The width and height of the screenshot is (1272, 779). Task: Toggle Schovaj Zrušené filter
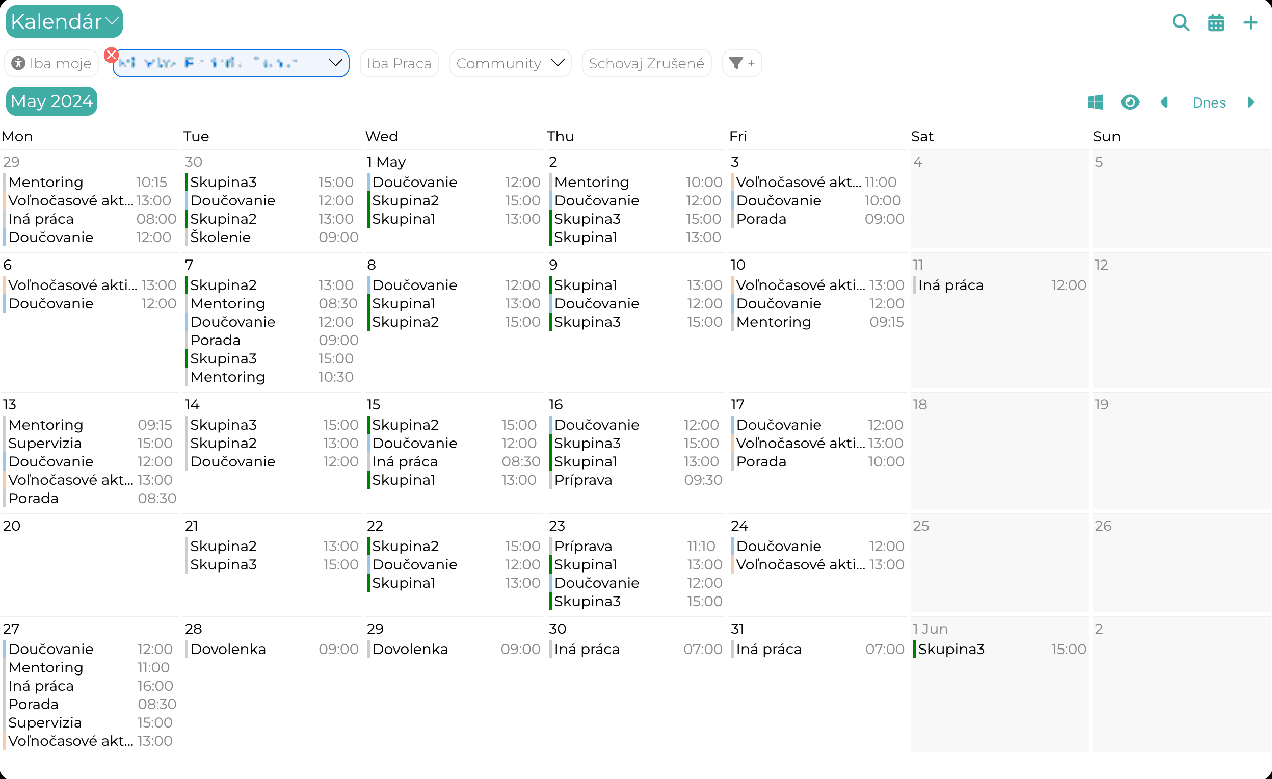pos(646,63)
